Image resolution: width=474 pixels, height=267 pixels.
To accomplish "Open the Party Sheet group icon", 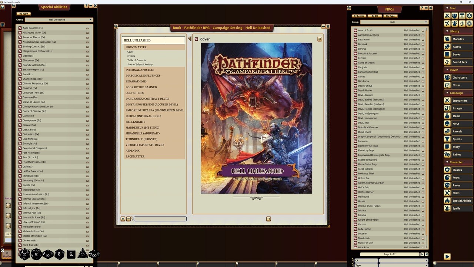I will coord(454,16).
